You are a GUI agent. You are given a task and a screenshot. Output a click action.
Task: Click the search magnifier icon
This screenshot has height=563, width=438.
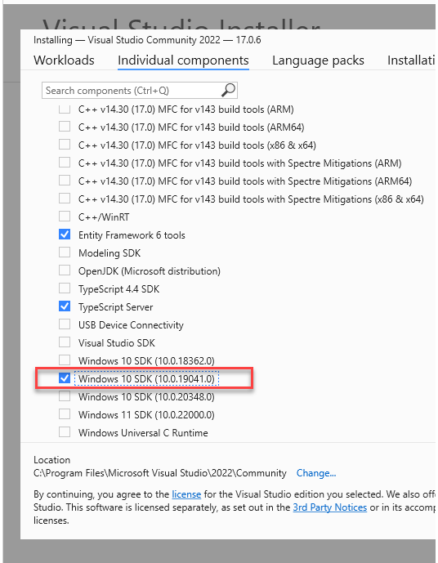point(228,90)
